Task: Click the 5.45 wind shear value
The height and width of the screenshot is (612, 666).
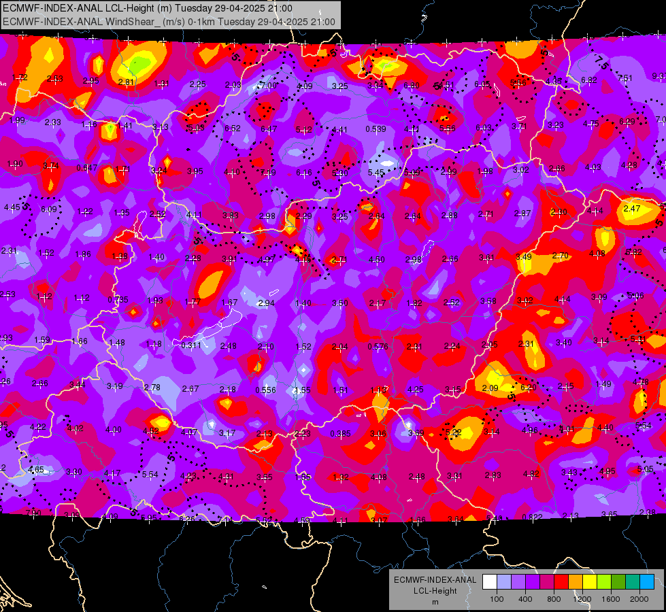Action: pos(376,173)
